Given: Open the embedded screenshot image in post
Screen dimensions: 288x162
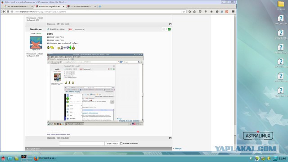Looking at the screenshot, I should click(x=95, y=89).
